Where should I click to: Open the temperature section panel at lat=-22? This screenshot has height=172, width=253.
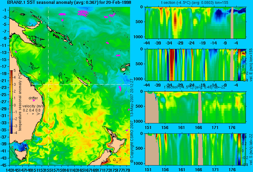coord(195,107)
